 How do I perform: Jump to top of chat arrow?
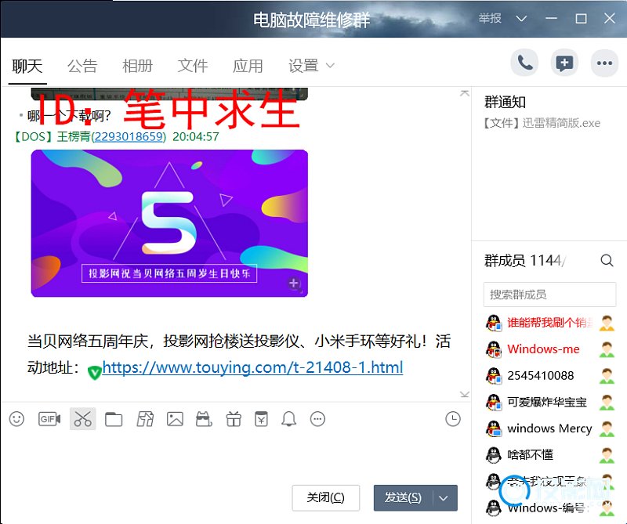(465, 93)
